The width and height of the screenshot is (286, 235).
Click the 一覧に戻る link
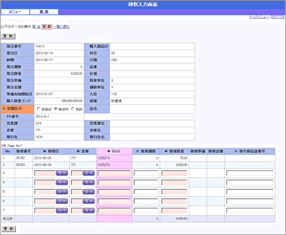tap(62, 27)
